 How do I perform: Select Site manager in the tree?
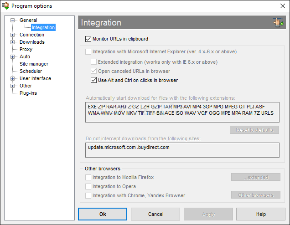(x=34, y=64)
